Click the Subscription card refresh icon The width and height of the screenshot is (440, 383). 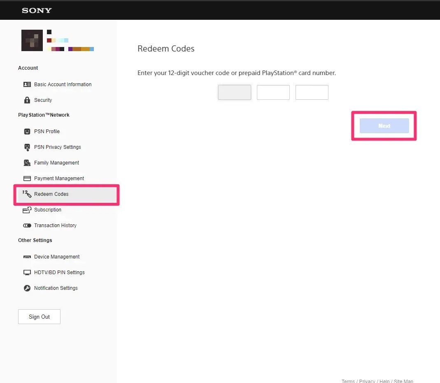pyautogui.click(x=27, y=210)
